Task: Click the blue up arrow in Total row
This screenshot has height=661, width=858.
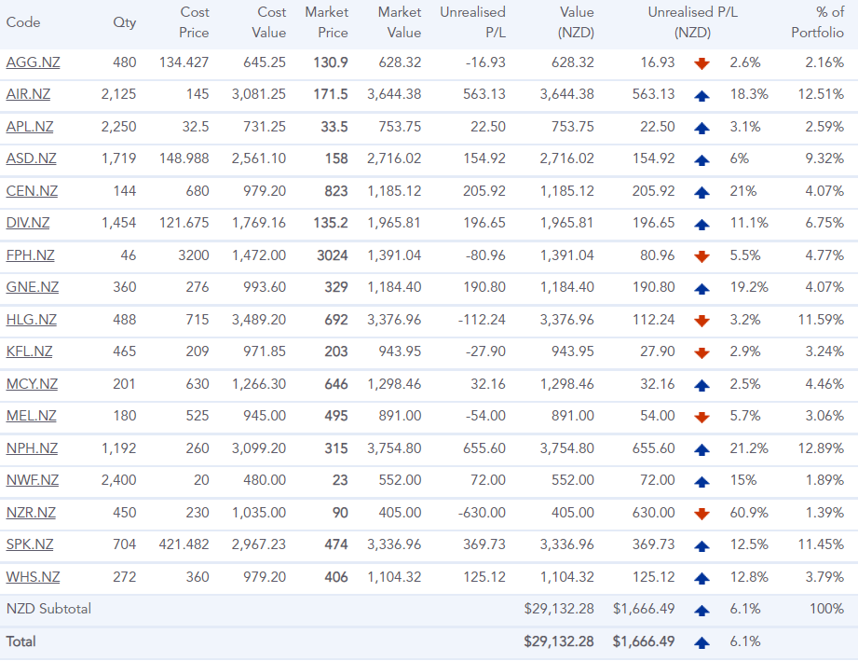Action: [x=702, y=641]
